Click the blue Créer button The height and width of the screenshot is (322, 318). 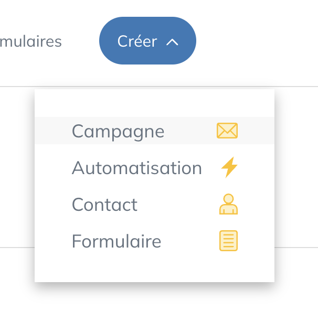click(x=147, y=41)
